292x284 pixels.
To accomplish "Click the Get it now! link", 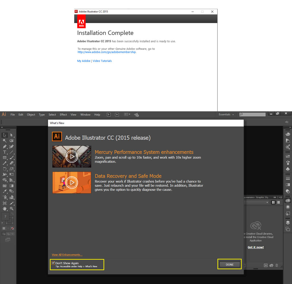I will (256, 247).
